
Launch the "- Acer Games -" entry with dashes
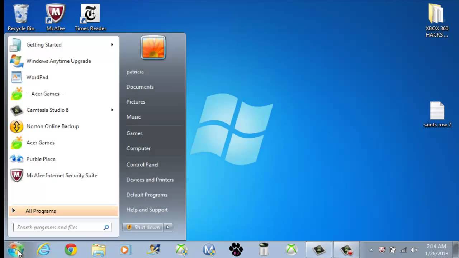click(x=63, y=94)
